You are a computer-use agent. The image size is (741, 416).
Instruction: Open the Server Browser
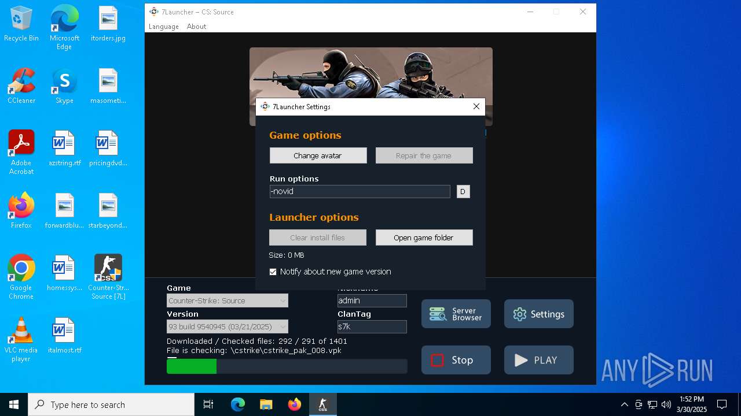tap(456, 314)
